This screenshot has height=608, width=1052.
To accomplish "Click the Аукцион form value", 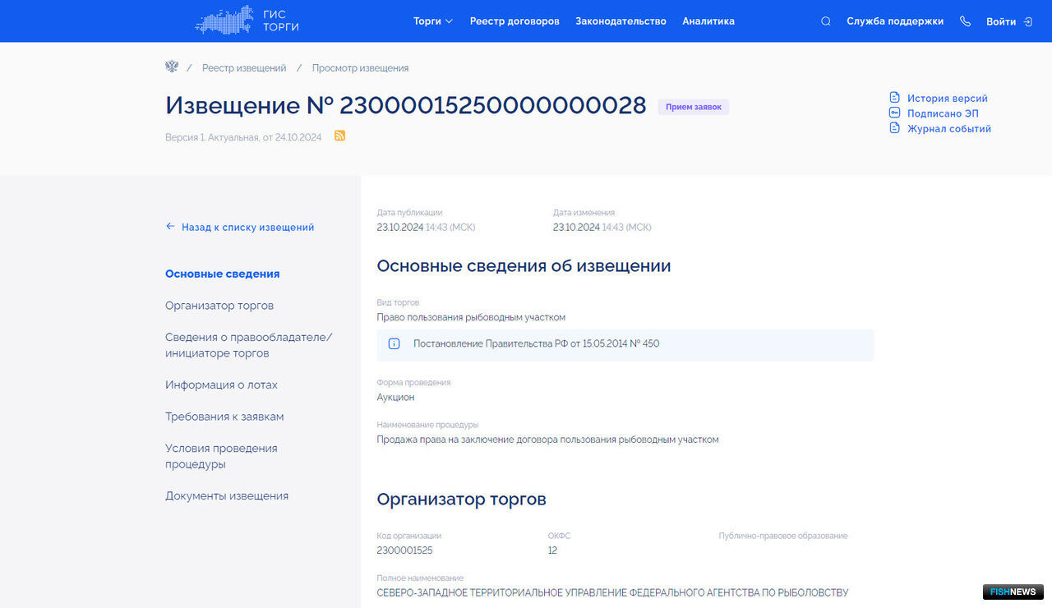I will pos(395,397).
